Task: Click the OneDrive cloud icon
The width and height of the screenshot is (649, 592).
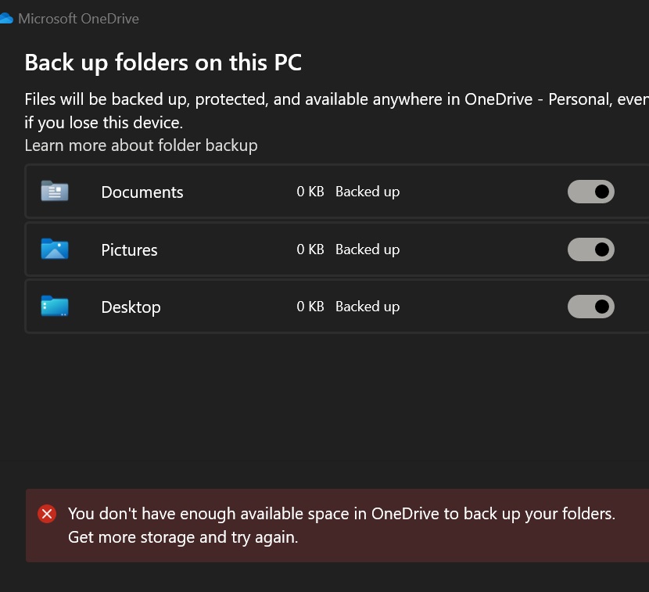Action: pyautogui.click(x=6, y=19)
